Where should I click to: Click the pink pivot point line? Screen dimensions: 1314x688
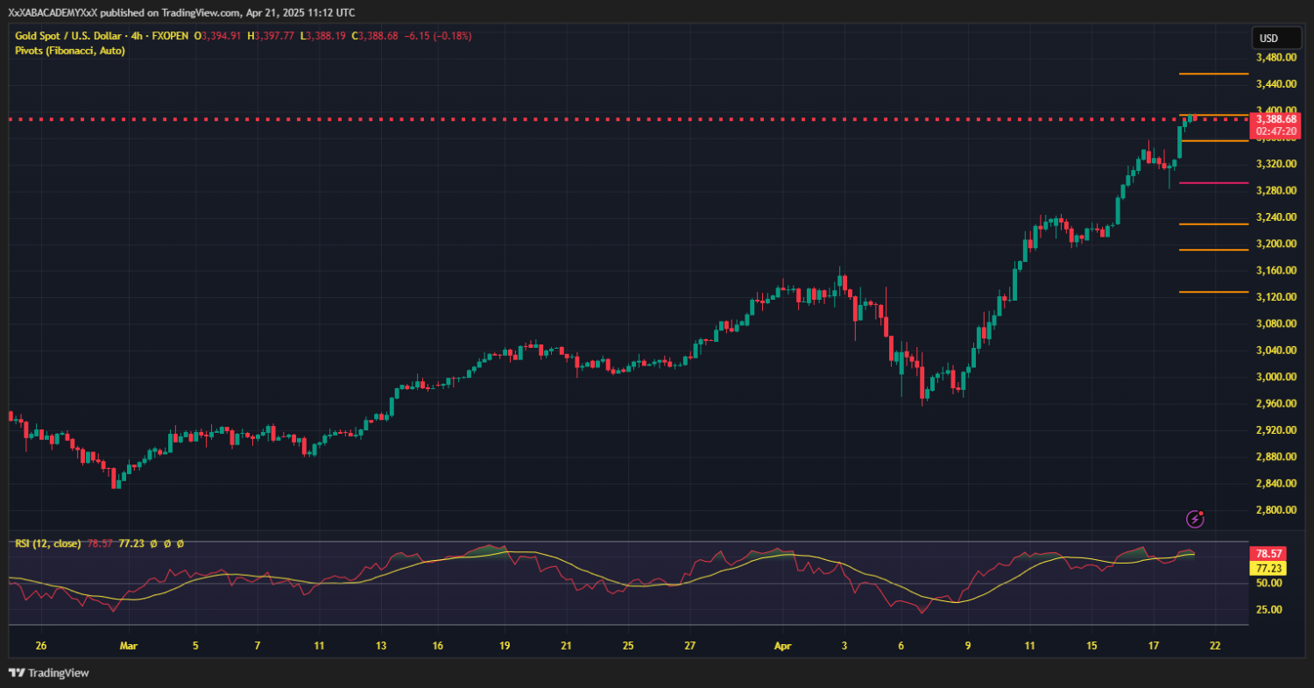tap(1213, 183)
